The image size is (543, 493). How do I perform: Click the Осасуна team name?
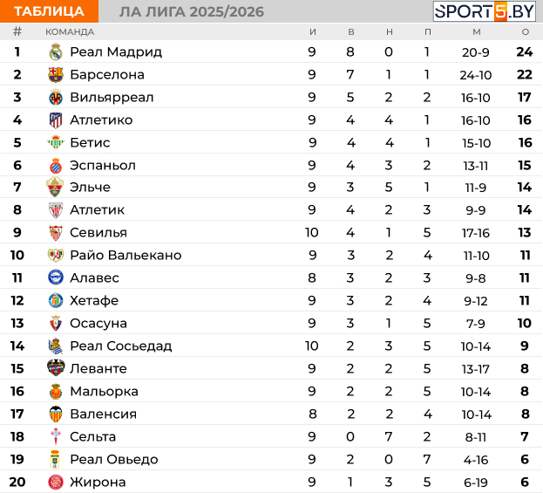[98, 324]
